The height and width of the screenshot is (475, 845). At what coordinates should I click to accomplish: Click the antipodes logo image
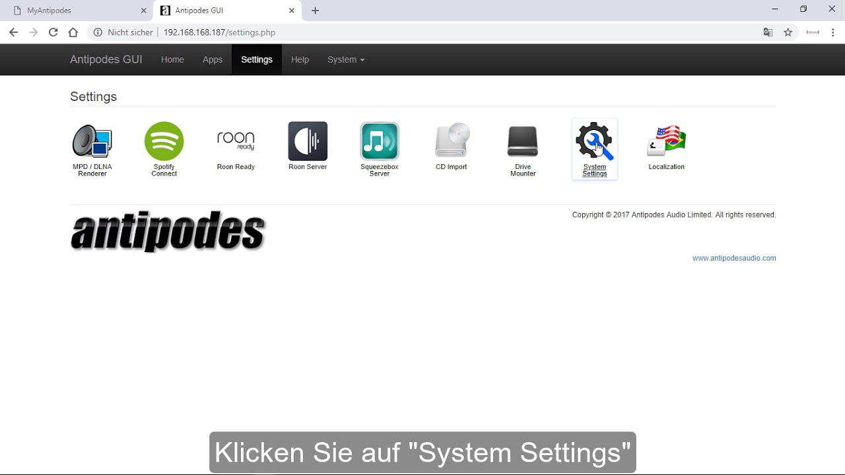[168, 232]
